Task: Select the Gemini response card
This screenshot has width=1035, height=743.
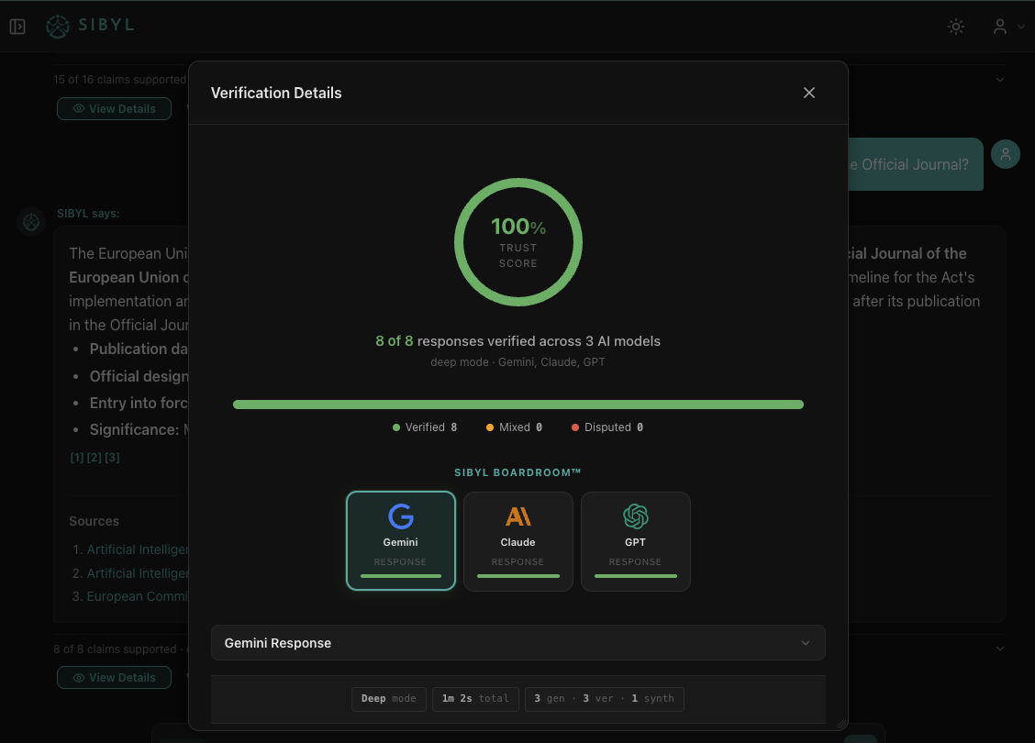Action: click(401, 541)
